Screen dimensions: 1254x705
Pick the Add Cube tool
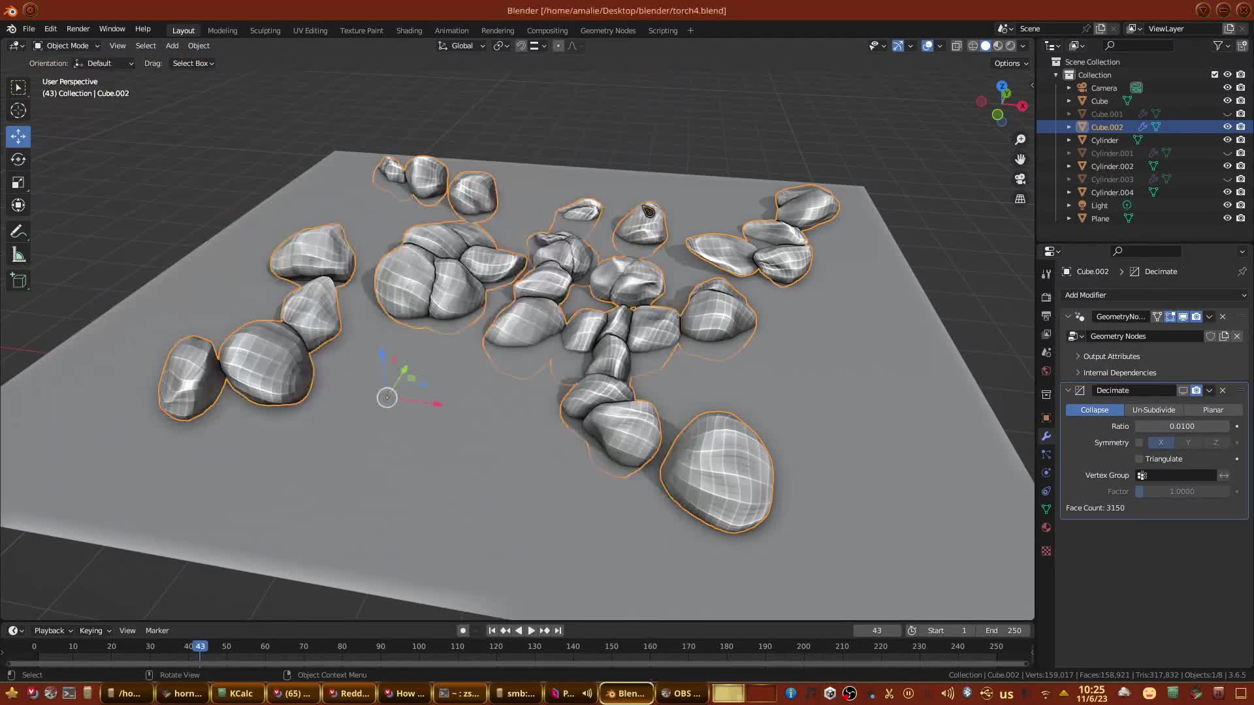(18, 281)
